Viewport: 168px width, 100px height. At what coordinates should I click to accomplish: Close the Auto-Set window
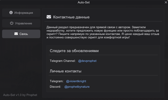coord(166,2)
